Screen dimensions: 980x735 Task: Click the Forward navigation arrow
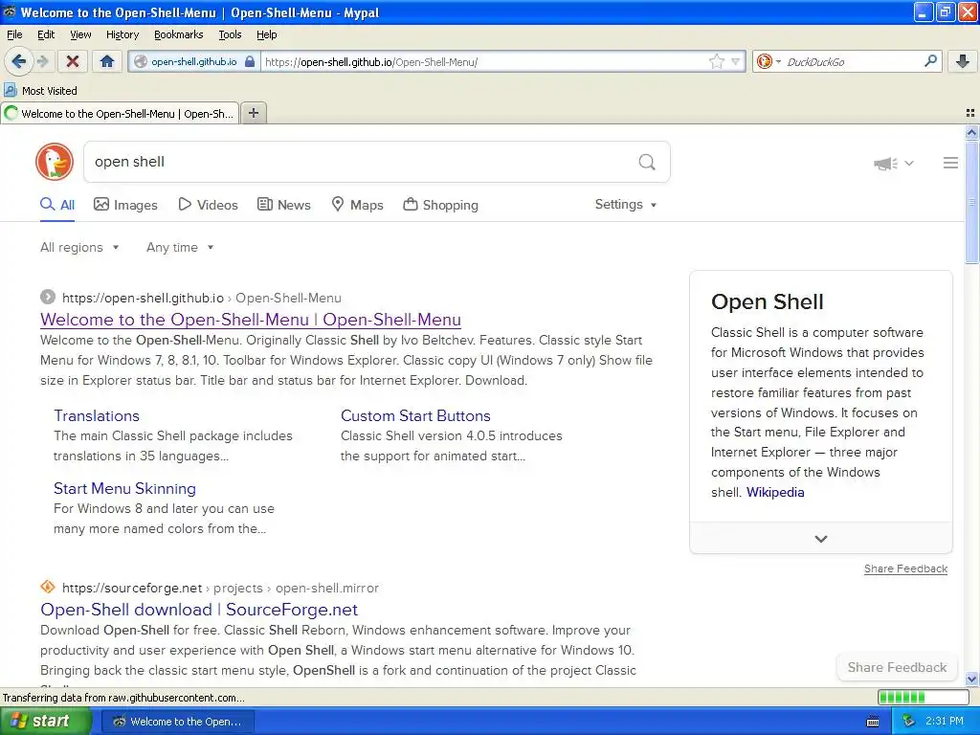pyautogui.click(x=42, y=61)
